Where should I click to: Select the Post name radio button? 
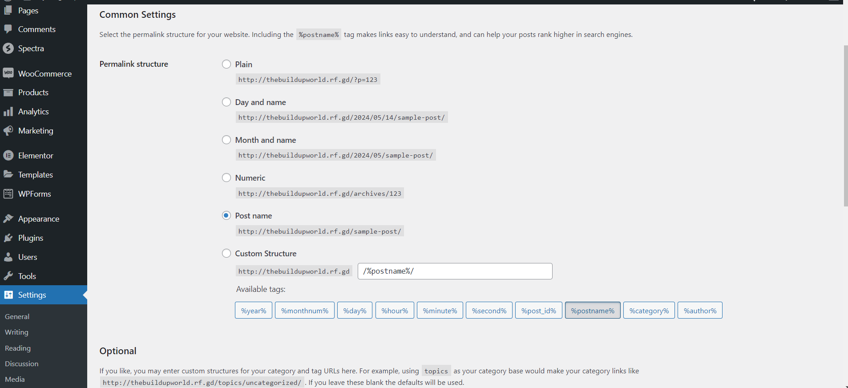(x=226, y=215)
